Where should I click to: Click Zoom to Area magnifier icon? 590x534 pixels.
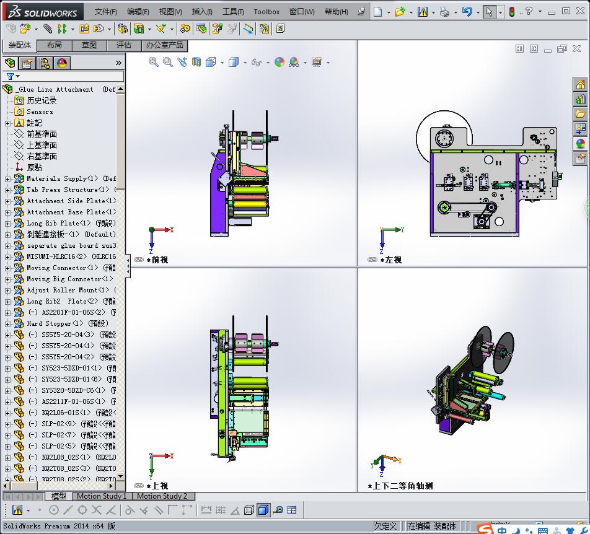(x=168, y=62)
